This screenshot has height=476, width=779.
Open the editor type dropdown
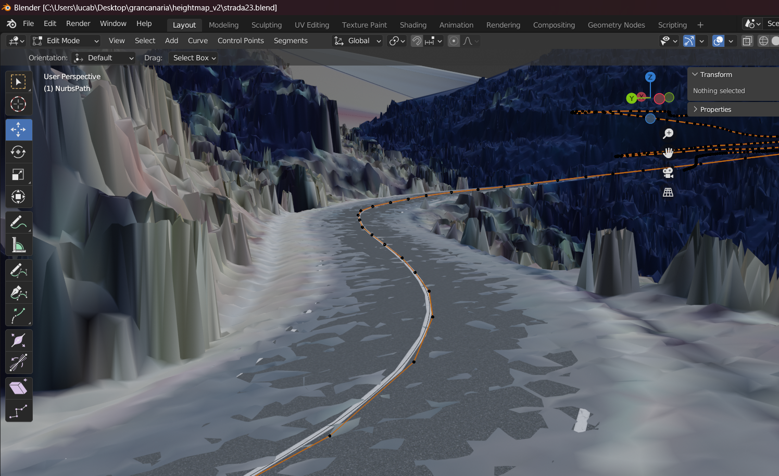pyautogui.click(x=16, y=41)
